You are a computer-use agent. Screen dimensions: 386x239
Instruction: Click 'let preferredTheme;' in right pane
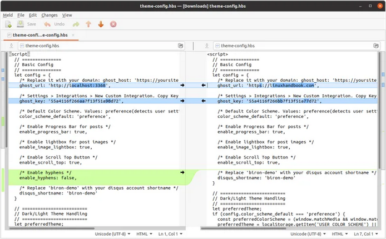point(237,209)
